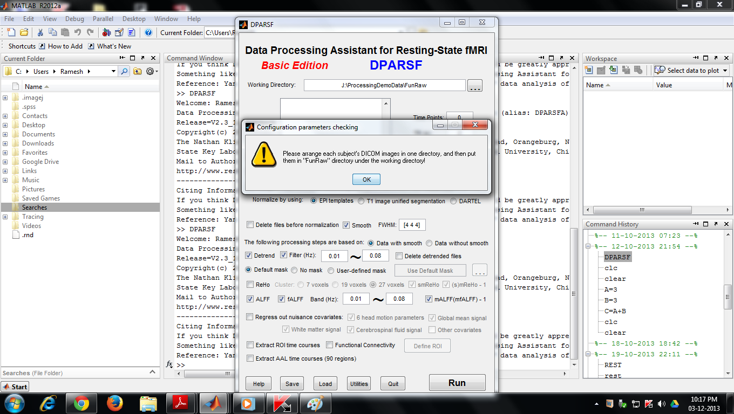The width and height of the screenshot is (734, 414).
Task: Toggle the Detrend checkbox
Action: [x=249, y=256]
